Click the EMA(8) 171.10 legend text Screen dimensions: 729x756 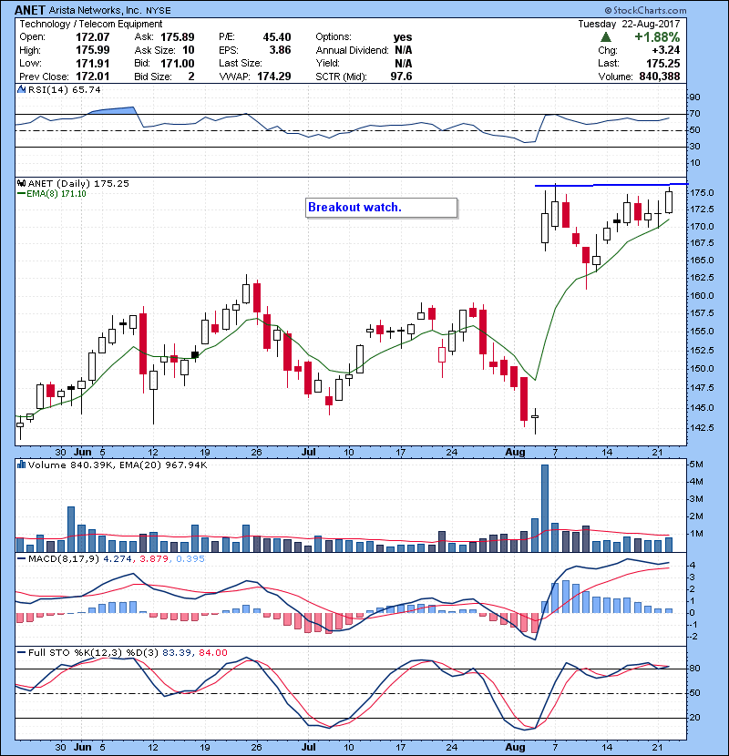click(x=56, y=194)
